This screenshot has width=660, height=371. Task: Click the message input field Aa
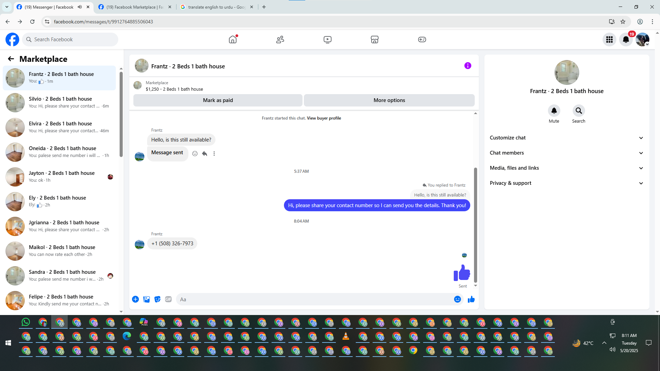coord(315,299)
